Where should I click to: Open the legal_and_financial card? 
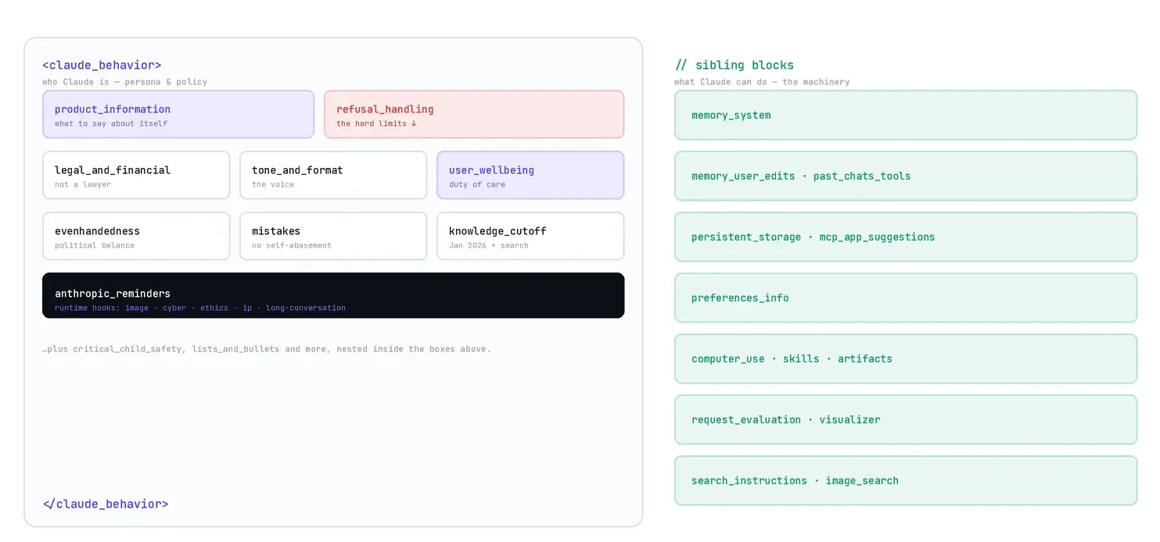click(x=136, y=175)
